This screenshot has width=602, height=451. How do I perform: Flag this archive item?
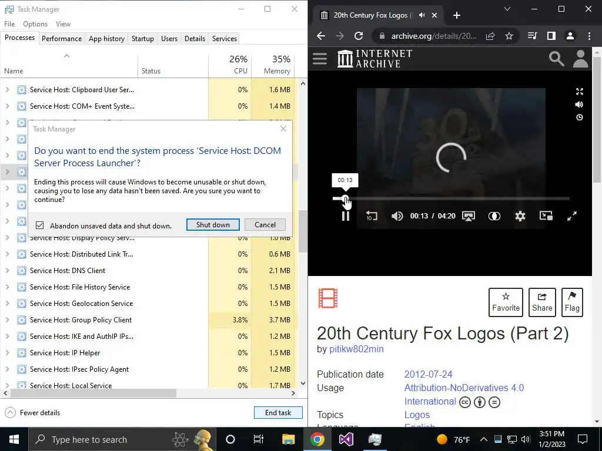click(x=572, y=302)
